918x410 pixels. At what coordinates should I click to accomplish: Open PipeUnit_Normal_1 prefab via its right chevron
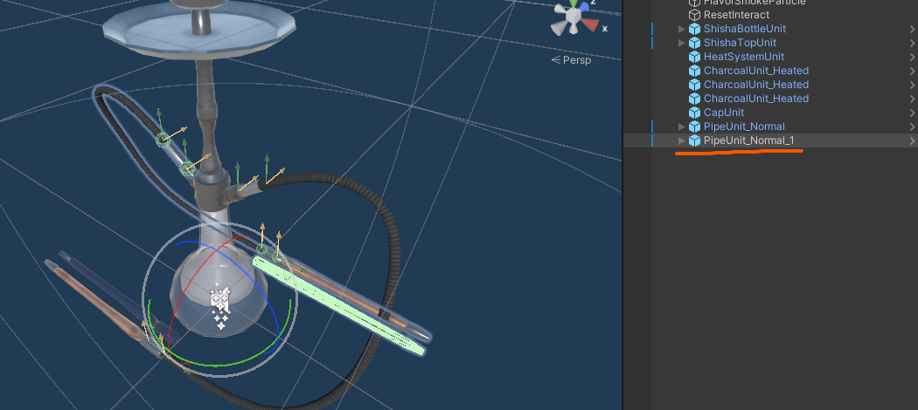[913, 140]
